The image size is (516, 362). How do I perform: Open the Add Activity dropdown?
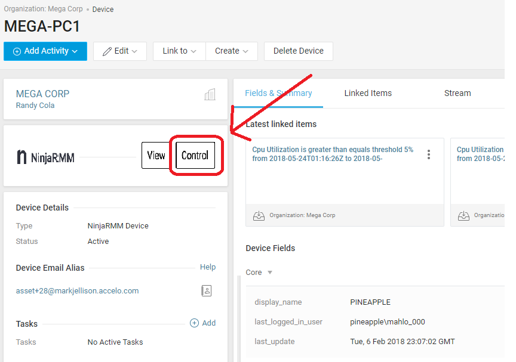coord(45,51)
